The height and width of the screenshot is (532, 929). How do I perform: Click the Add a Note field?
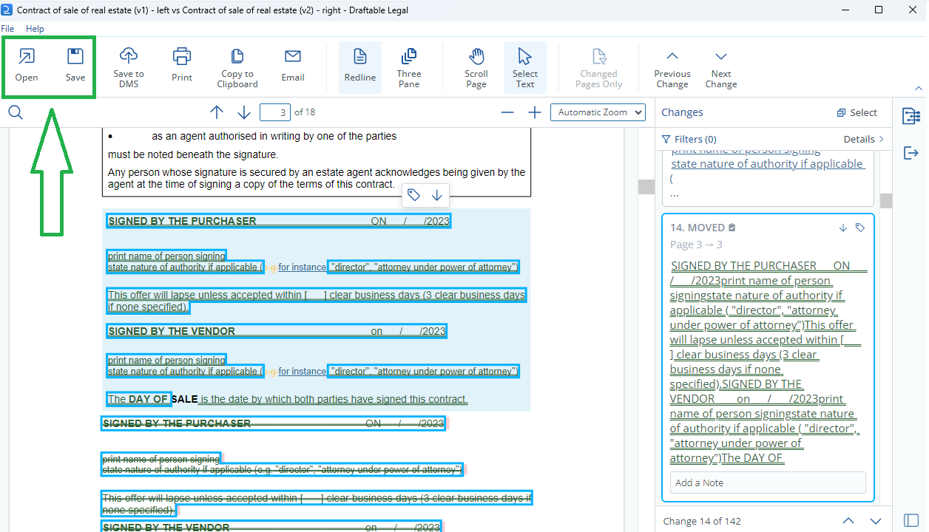click(x=768, y=482)
